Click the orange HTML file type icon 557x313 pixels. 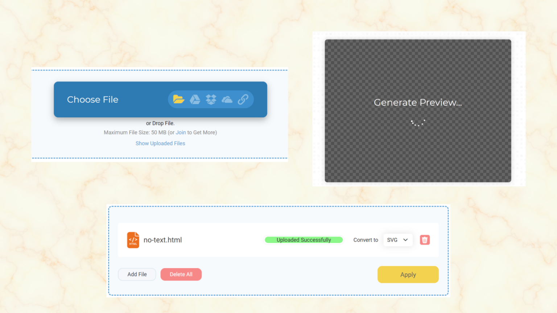tap(133, 240)
